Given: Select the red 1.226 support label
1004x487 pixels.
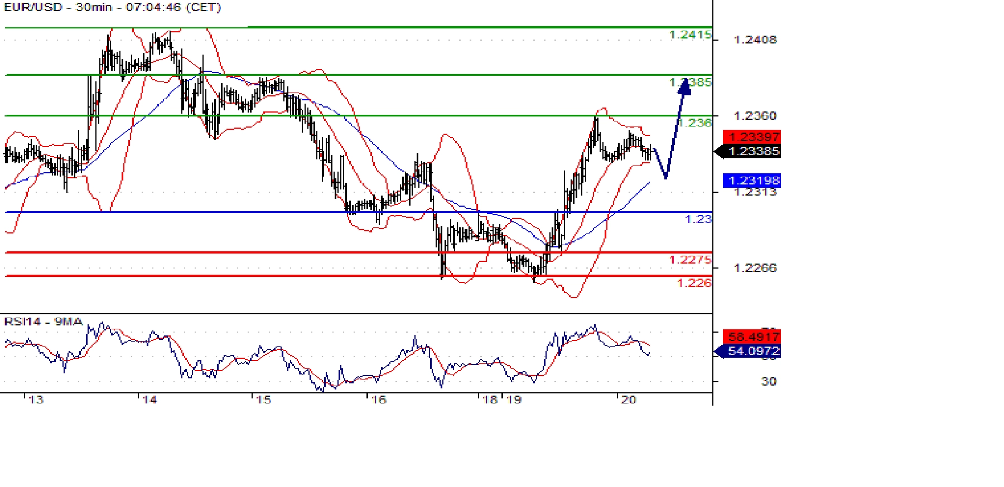Looking at the screenshot, I should point(694,283).
